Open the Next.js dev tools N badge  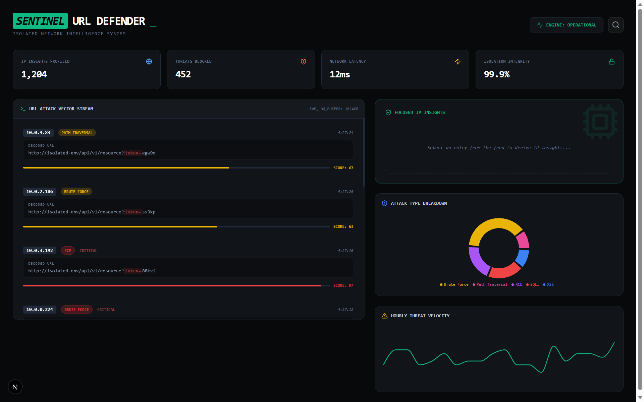click(15, 387)
